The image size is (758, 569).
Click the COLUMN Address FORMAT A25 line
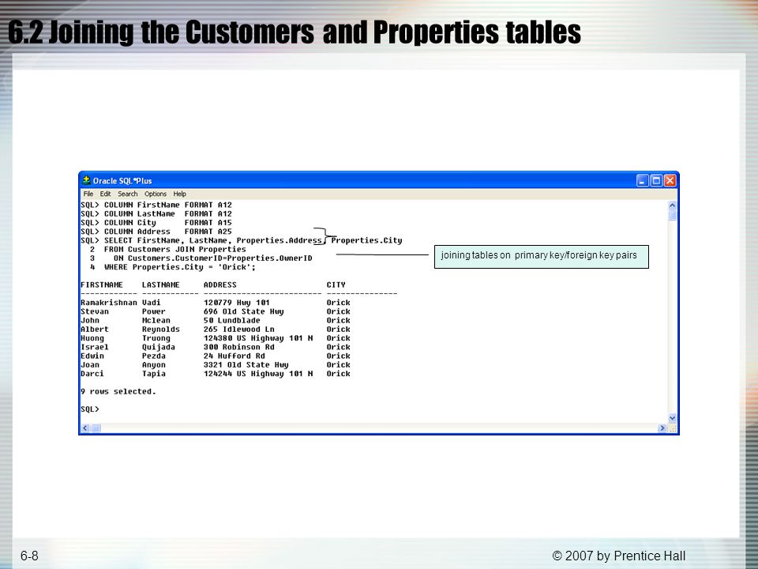tap(156, 232)
